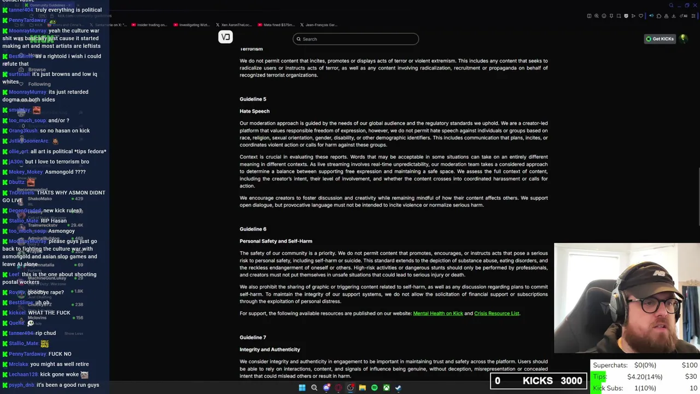Open the AI assistant icon

click(x=684, y=16)
